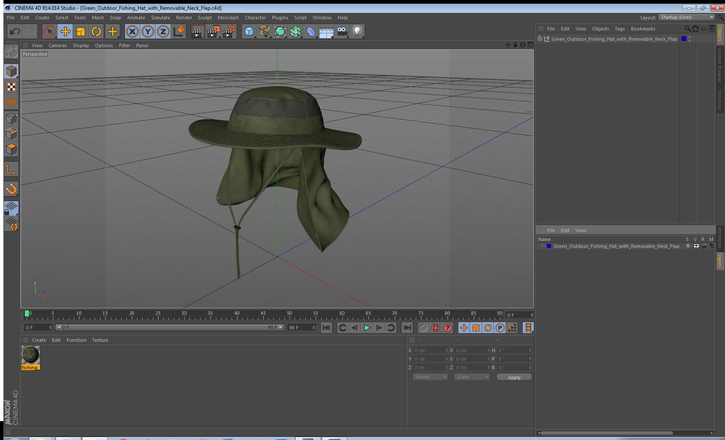
Task: Add a Light object
Action: coord(357,31)
